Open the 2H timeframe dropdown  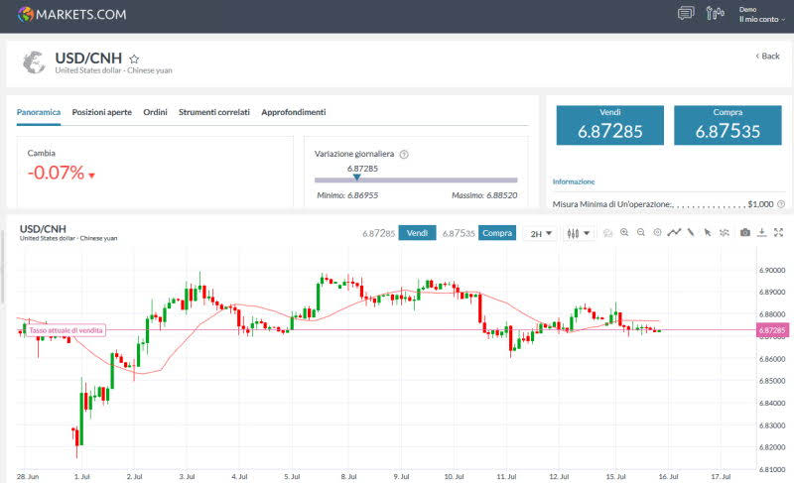pyautogui.click(x=541, y=234)
